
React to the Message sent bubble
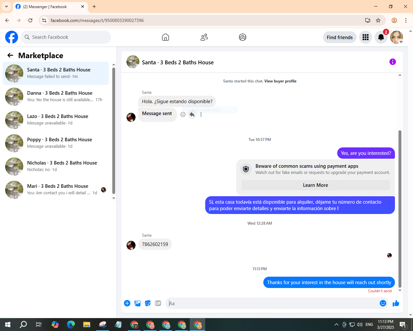(x=183, y=114)
